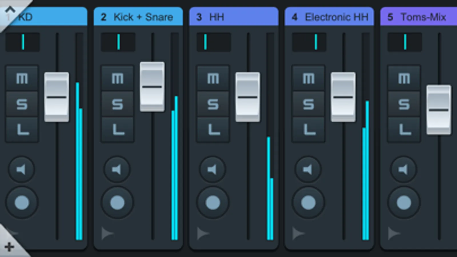Enable monitor speaker icon on HH channel
The image size is (457, 257).
pos(212,170)
